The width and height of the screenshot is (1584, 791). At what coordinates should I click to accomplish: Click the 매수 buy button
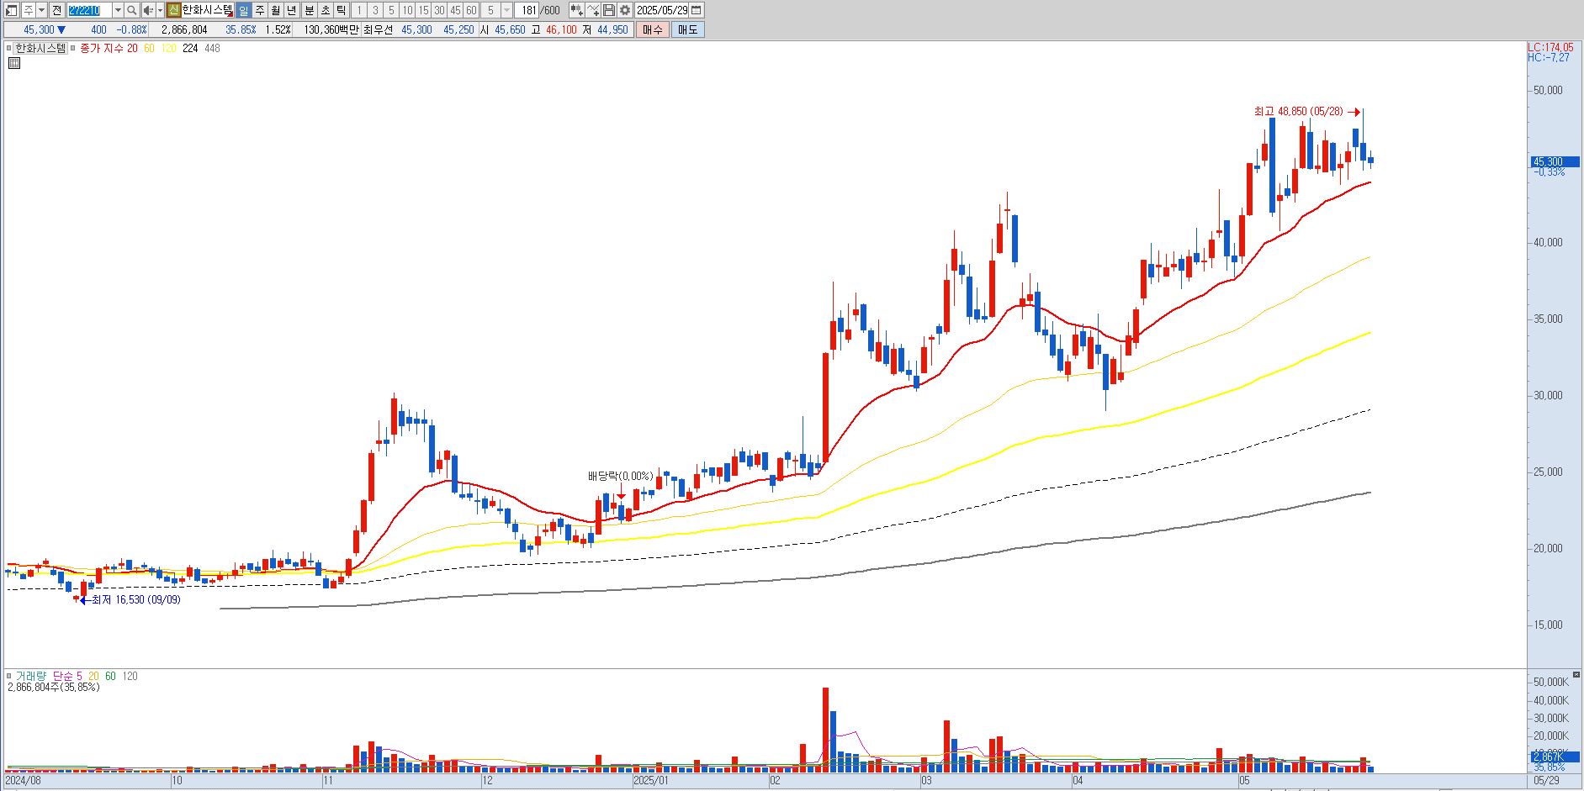(652, 29)
